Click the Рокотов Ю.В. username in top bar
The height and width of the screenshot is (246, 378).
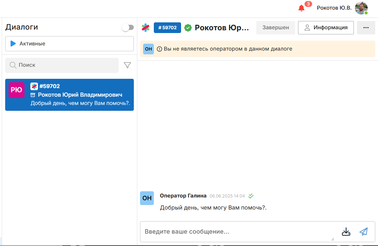pyautogui.click(x=334, y=8)
